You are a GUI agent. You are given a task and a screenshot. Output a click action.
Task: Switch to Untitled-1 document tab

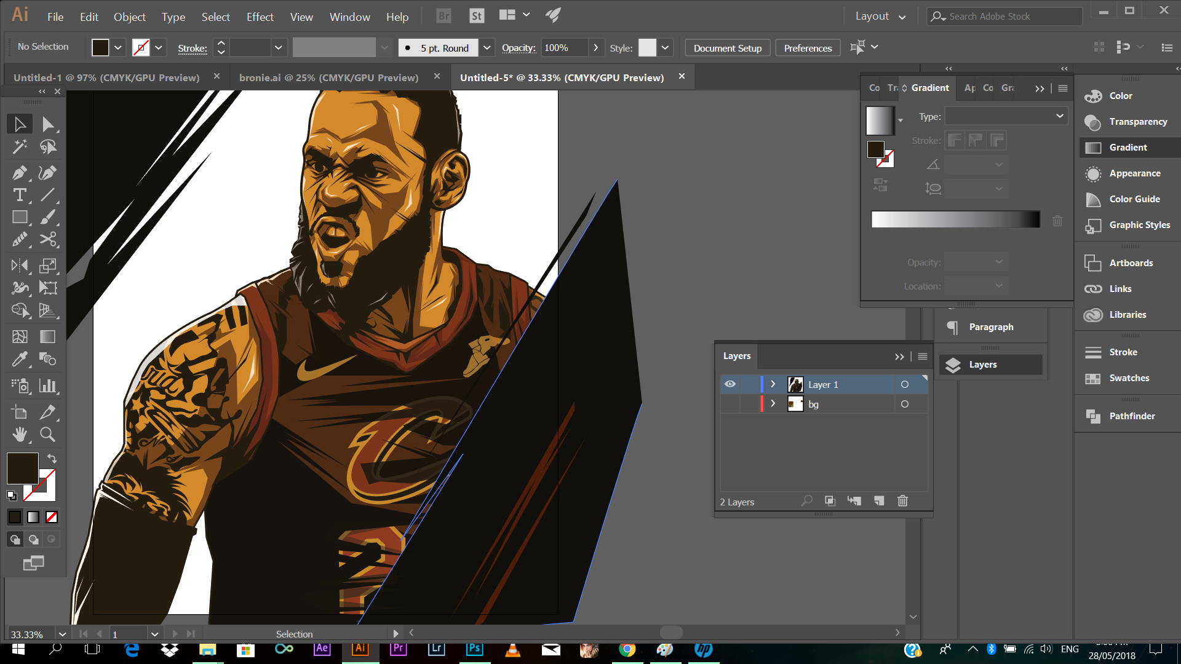[106, 77]
